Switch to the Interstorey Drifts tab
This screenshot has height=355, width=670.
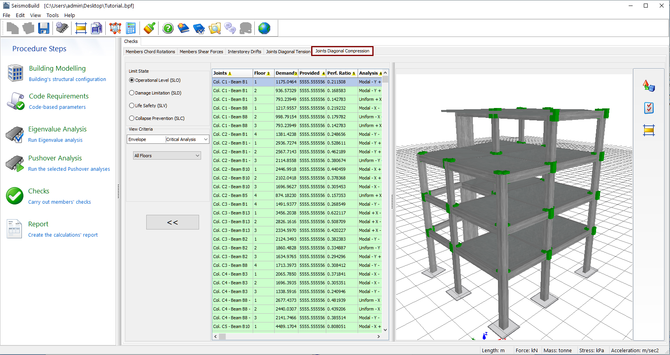(x=244, y=52)
